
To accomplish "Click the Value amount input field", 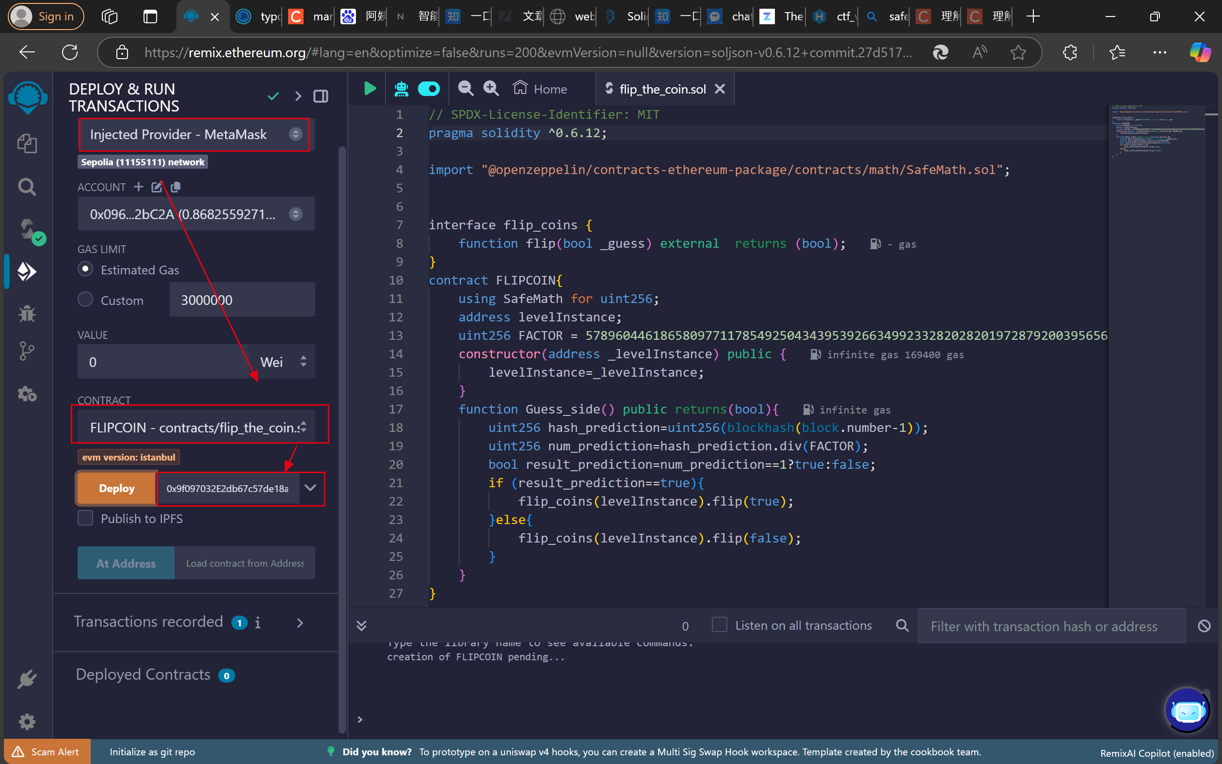I will coord(163,362).
